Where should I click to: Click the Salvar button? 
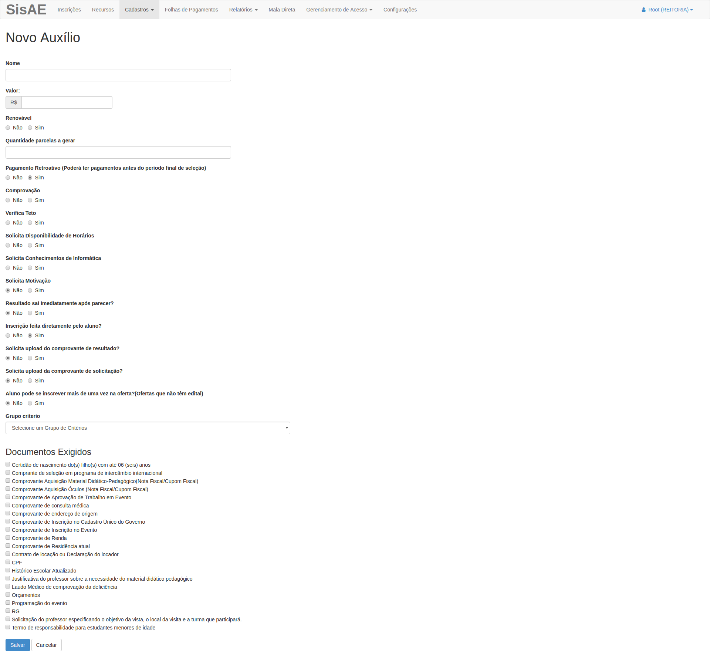(x=18, y=645)
